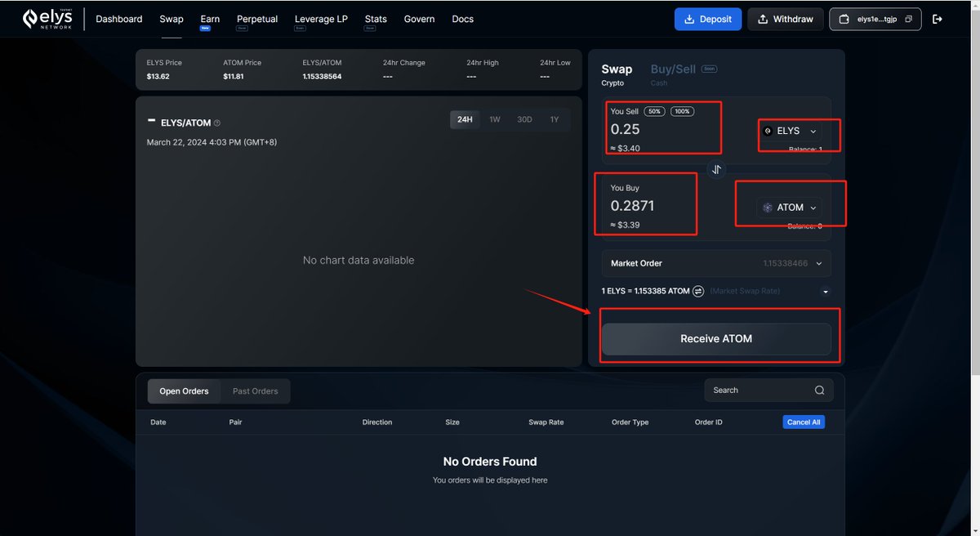Click the Date column header

[x=158, y=422]
